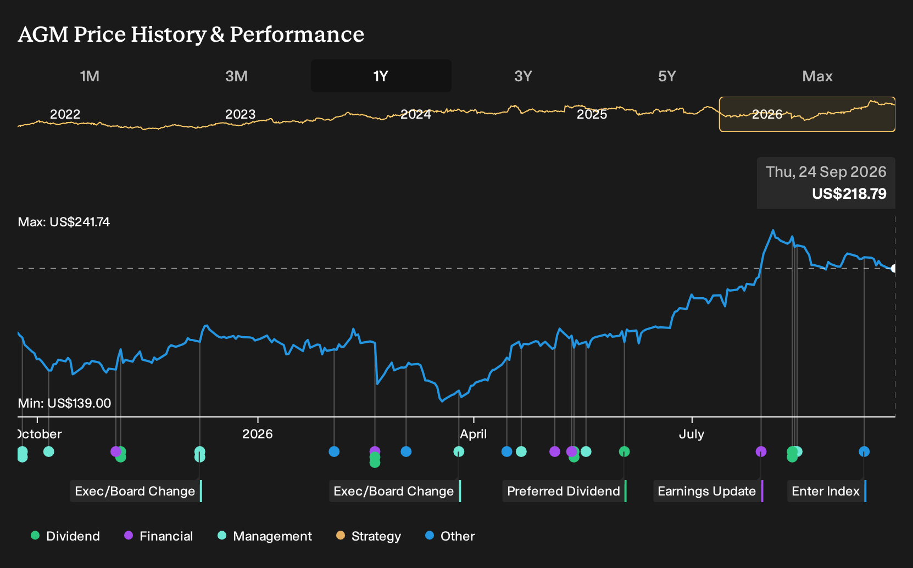The image size is (913, 568).
Task: Click purple event dot above Earnings Update
Action: click(x=761, y=452)
